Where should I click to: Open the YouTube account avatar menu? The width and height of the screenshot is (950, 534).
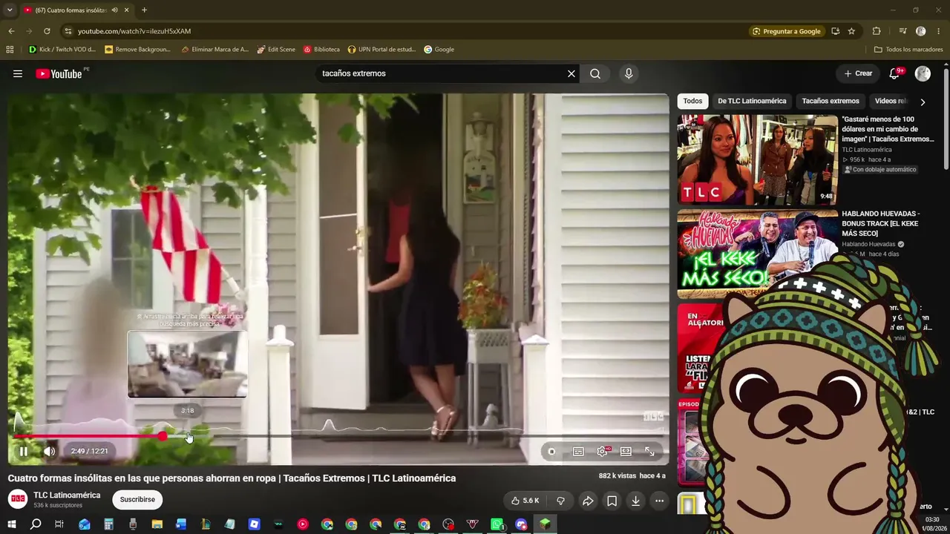click(x=923, y=73)
